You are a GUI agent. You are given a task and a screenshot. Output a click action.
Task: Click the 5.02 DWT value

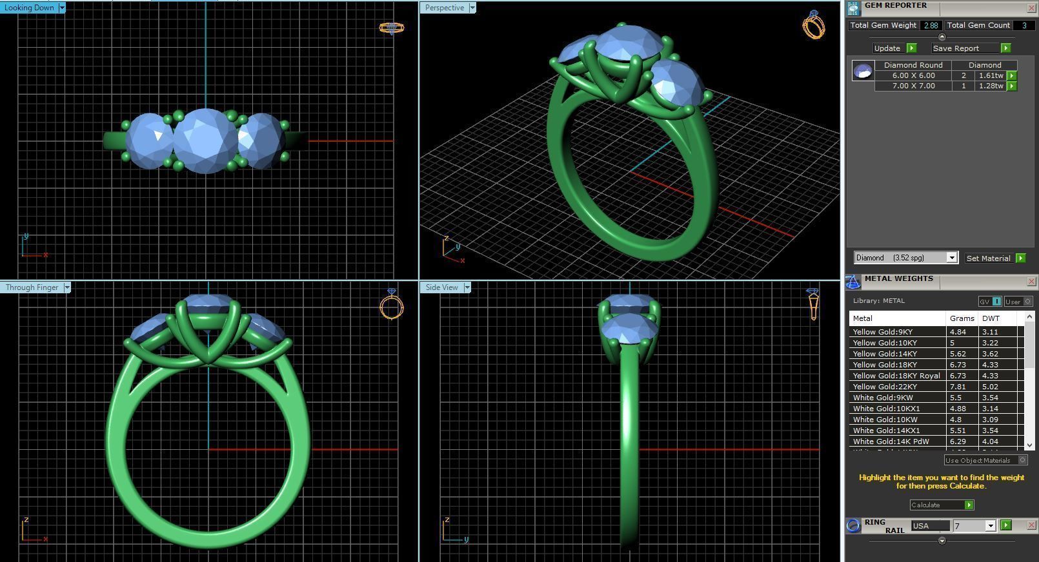(990, 387)
